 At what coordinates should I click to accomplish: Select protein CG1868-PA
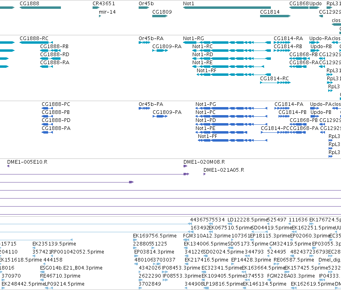pos(297,132)
